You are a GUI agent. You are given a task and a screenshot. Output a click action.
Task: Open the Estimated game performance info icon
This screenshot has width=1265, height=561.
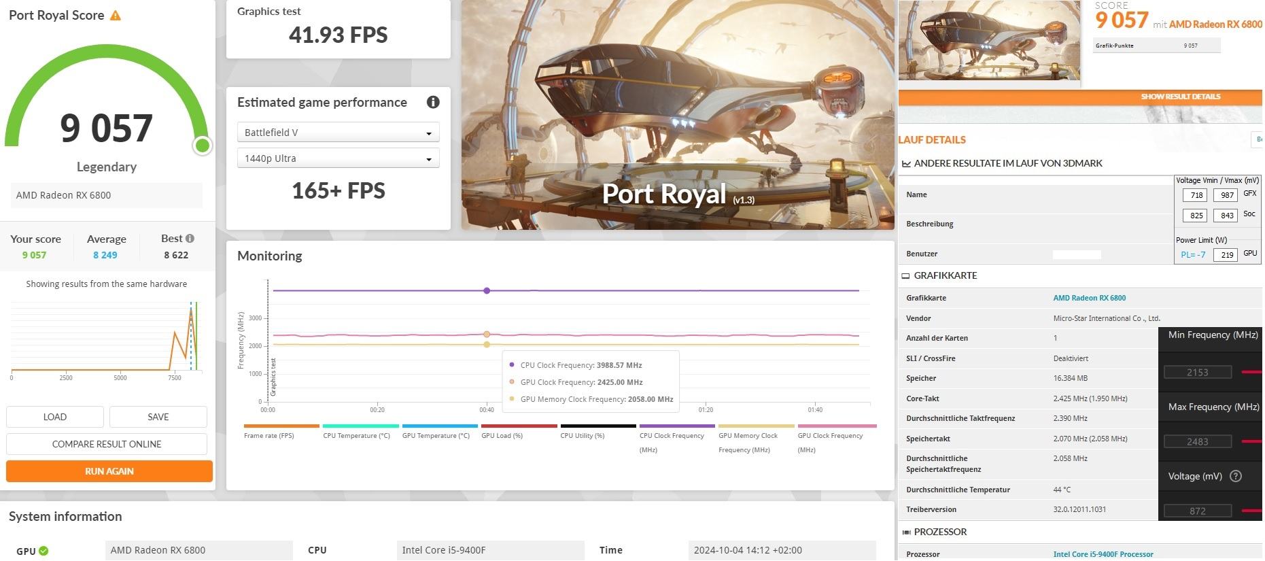point(433,102)
